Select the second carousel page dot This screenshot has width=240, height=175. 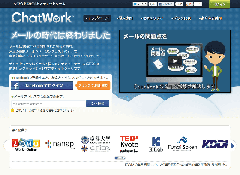[x=120, y=158]
